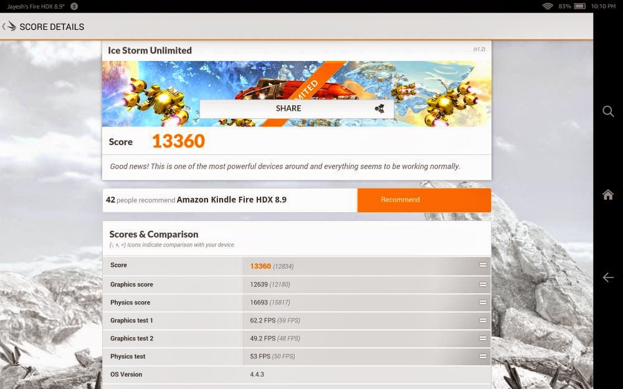Tap the Ice Storm Unlimited banner image

coord(297,94)
